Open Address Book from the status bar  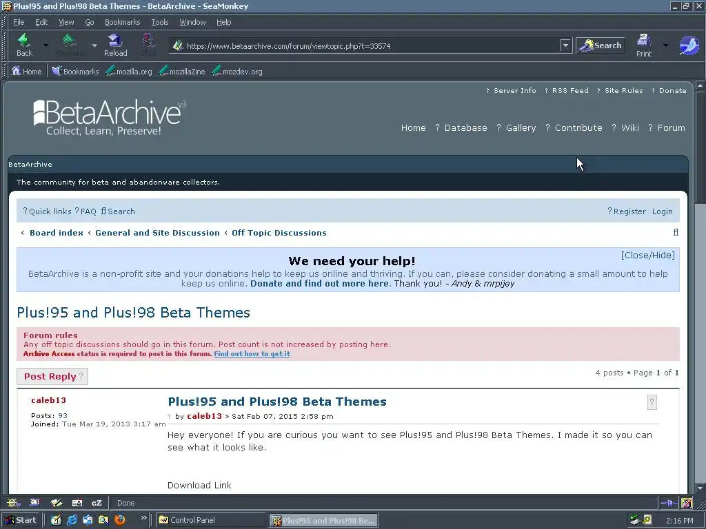[x=77, y=502]
